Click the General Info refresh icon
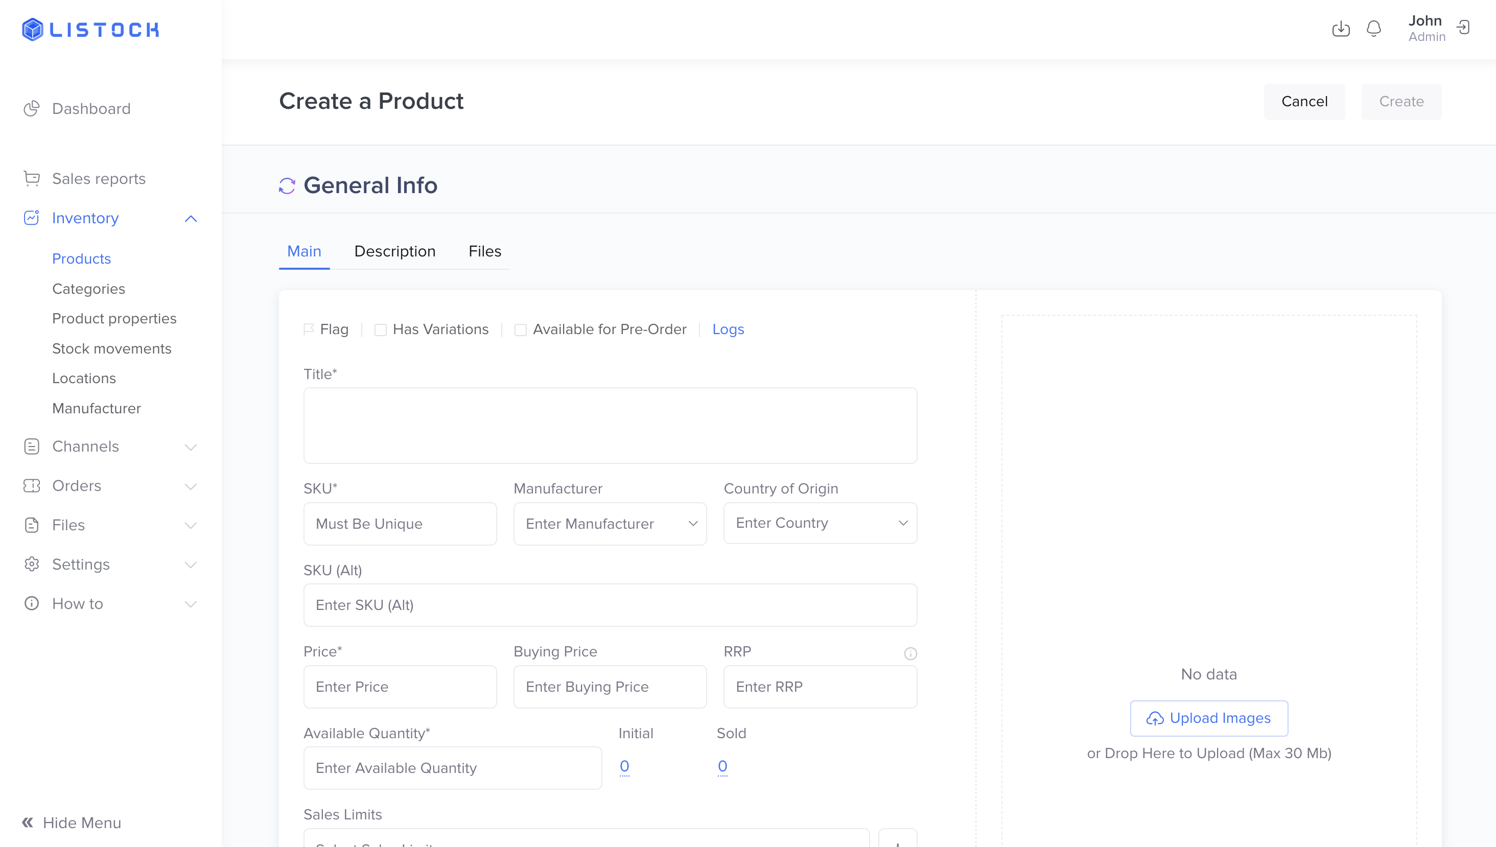The height and width of the screenshot is (847, 1496). click(x=287, y=185)
